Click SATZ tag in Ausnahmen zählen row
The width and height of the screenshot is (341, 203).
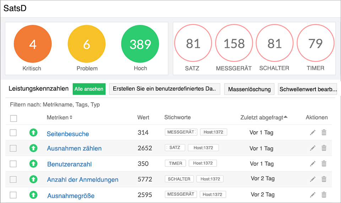[175, 148]
